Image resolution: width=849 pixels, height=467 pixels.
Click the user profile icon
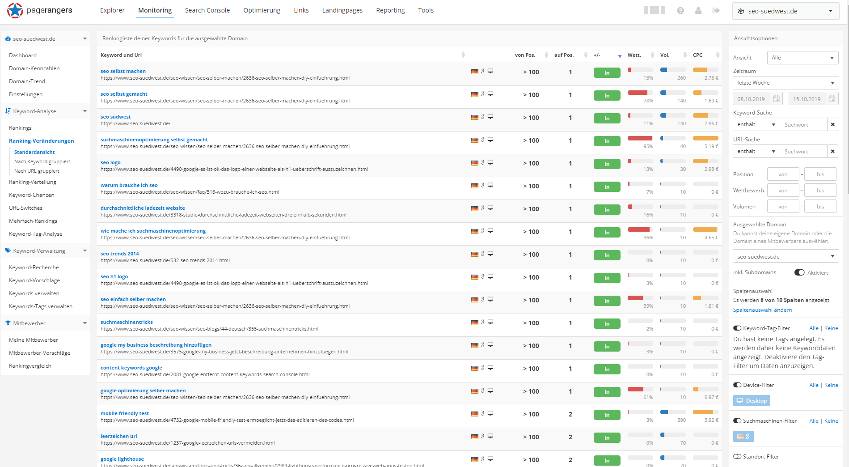coord(698,10)
